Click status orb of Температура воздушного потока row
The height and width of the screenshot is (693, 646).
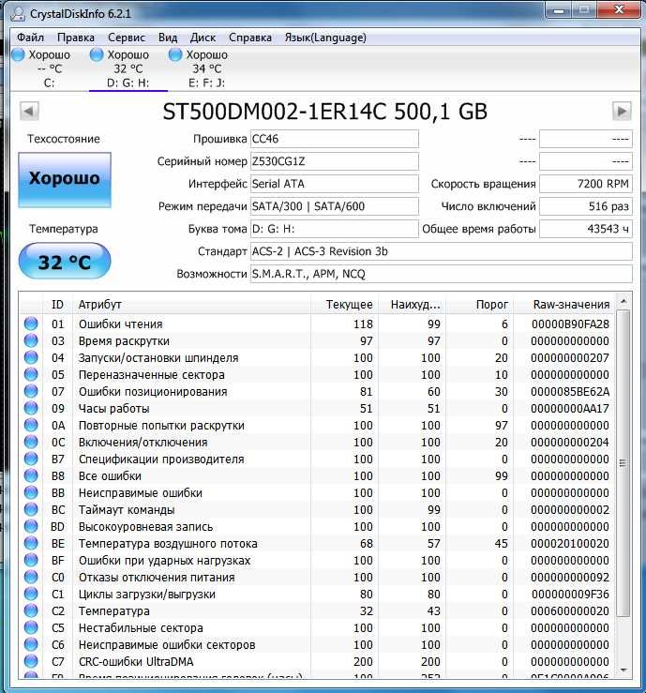point(31,543)
